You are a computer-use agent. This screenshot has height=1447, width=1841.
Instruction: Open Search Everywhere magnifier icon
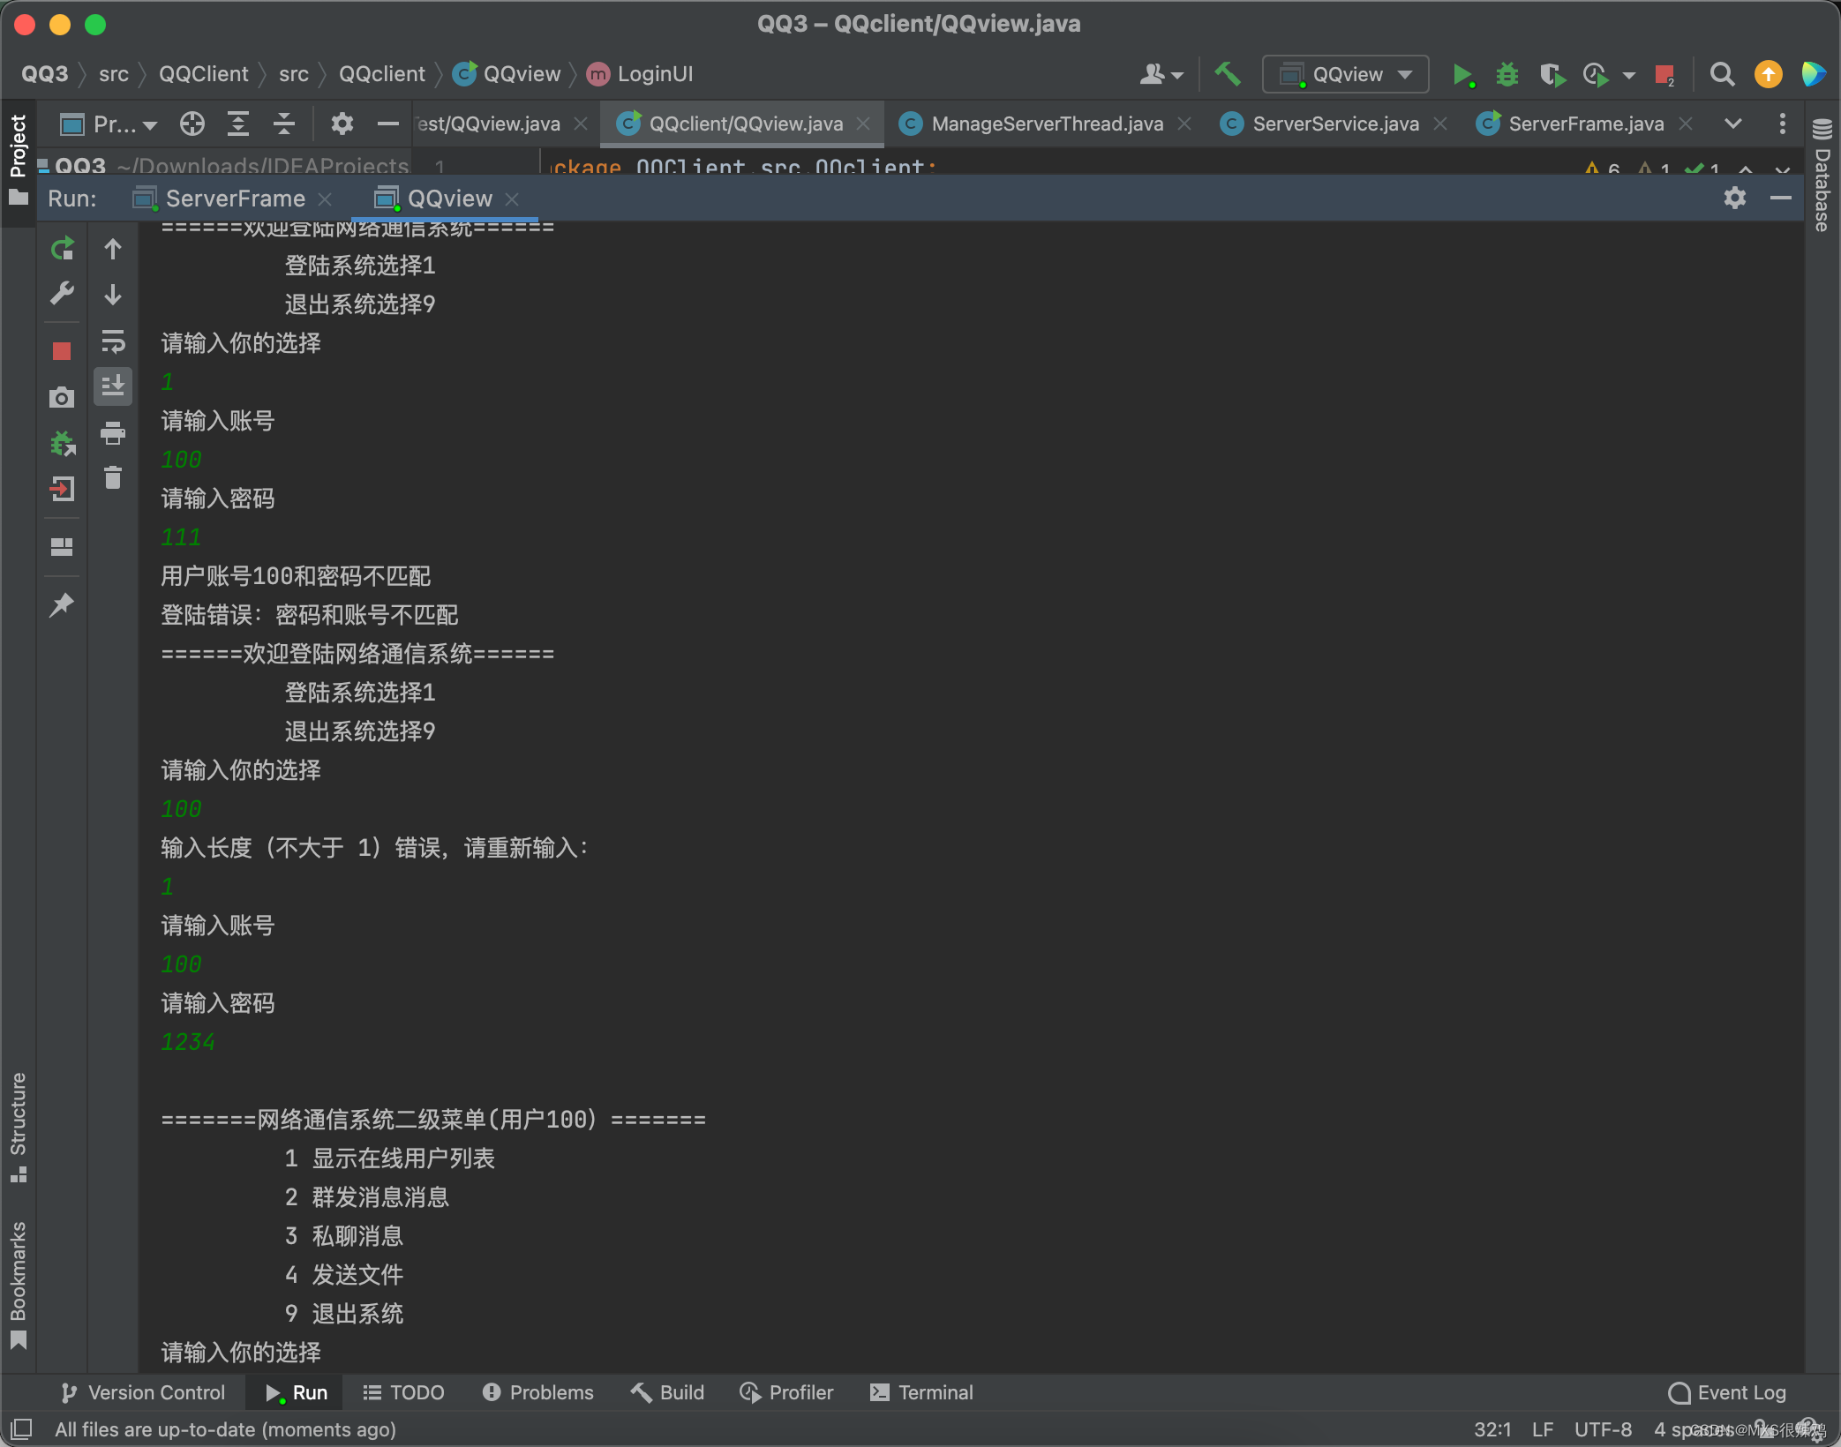1722,74
